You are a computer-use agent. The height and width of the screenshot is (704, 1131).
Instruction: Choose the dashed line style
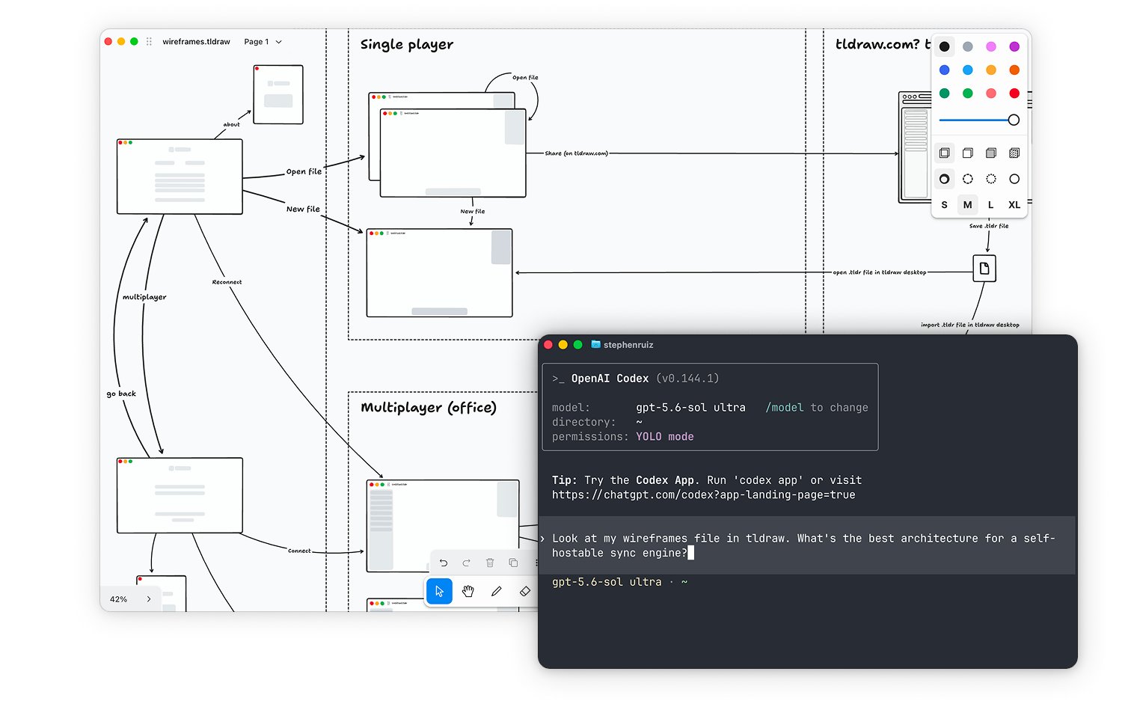968,179
